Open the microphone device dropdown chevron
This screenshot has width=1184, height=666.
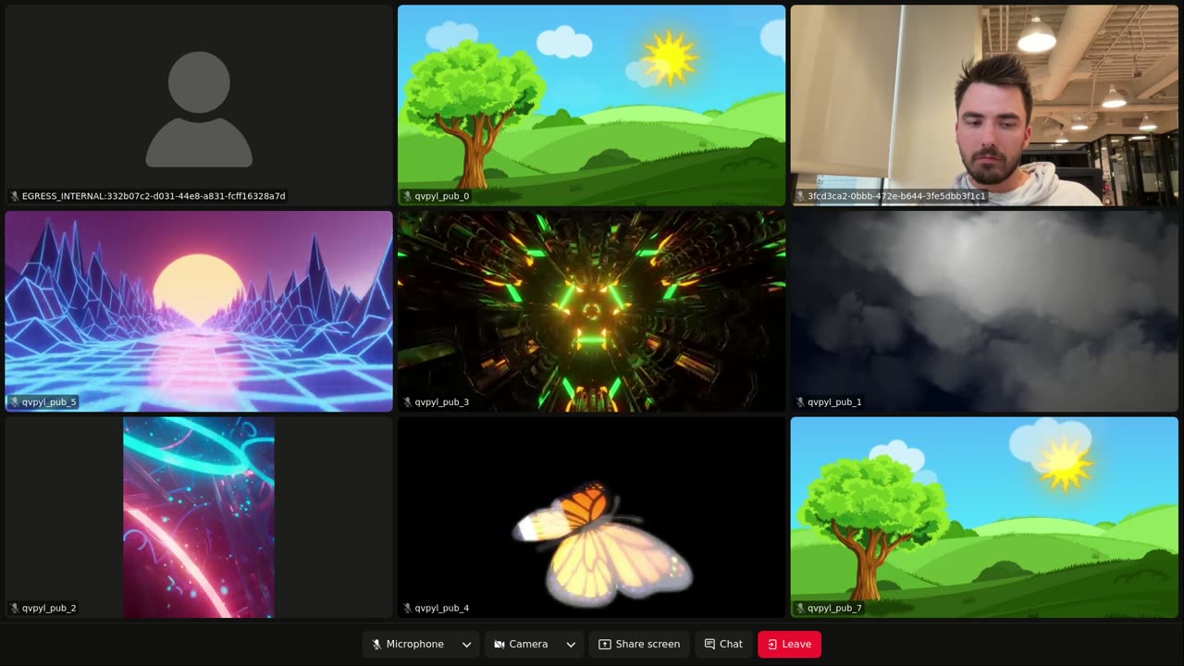point(467,644)
